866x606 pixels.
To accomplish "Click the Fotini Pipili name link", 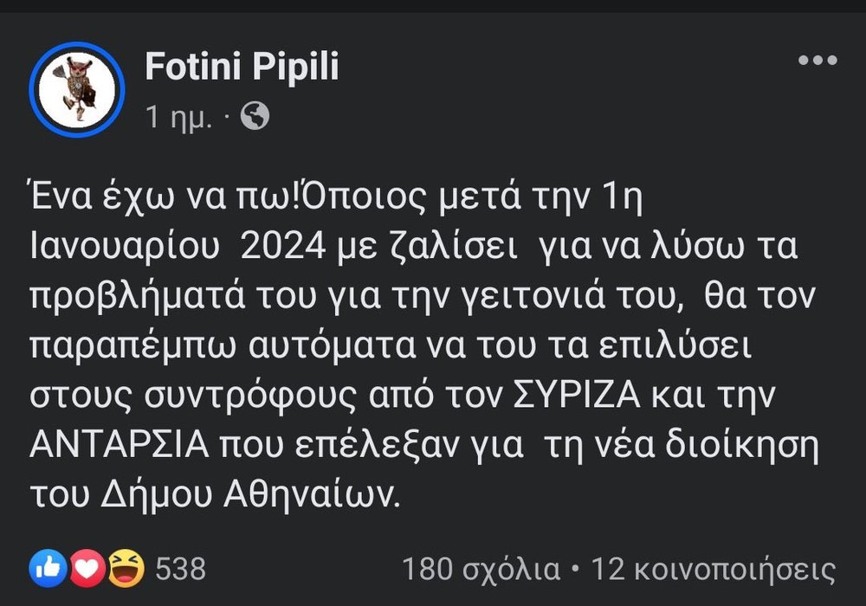I will (x=242, y=67).
